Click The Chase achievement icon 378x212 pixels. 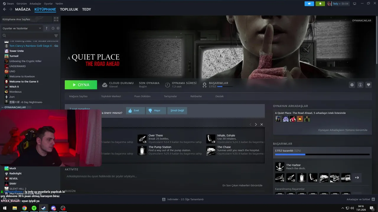tap(211, 150)
